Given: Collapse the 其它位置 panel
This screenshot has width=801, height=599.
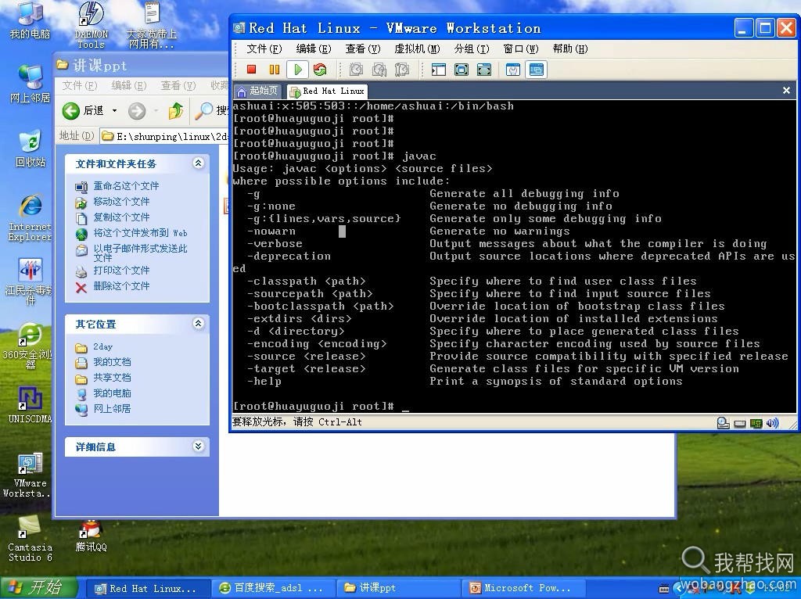Looking at the screenshot, I should [x=198, y=323].
